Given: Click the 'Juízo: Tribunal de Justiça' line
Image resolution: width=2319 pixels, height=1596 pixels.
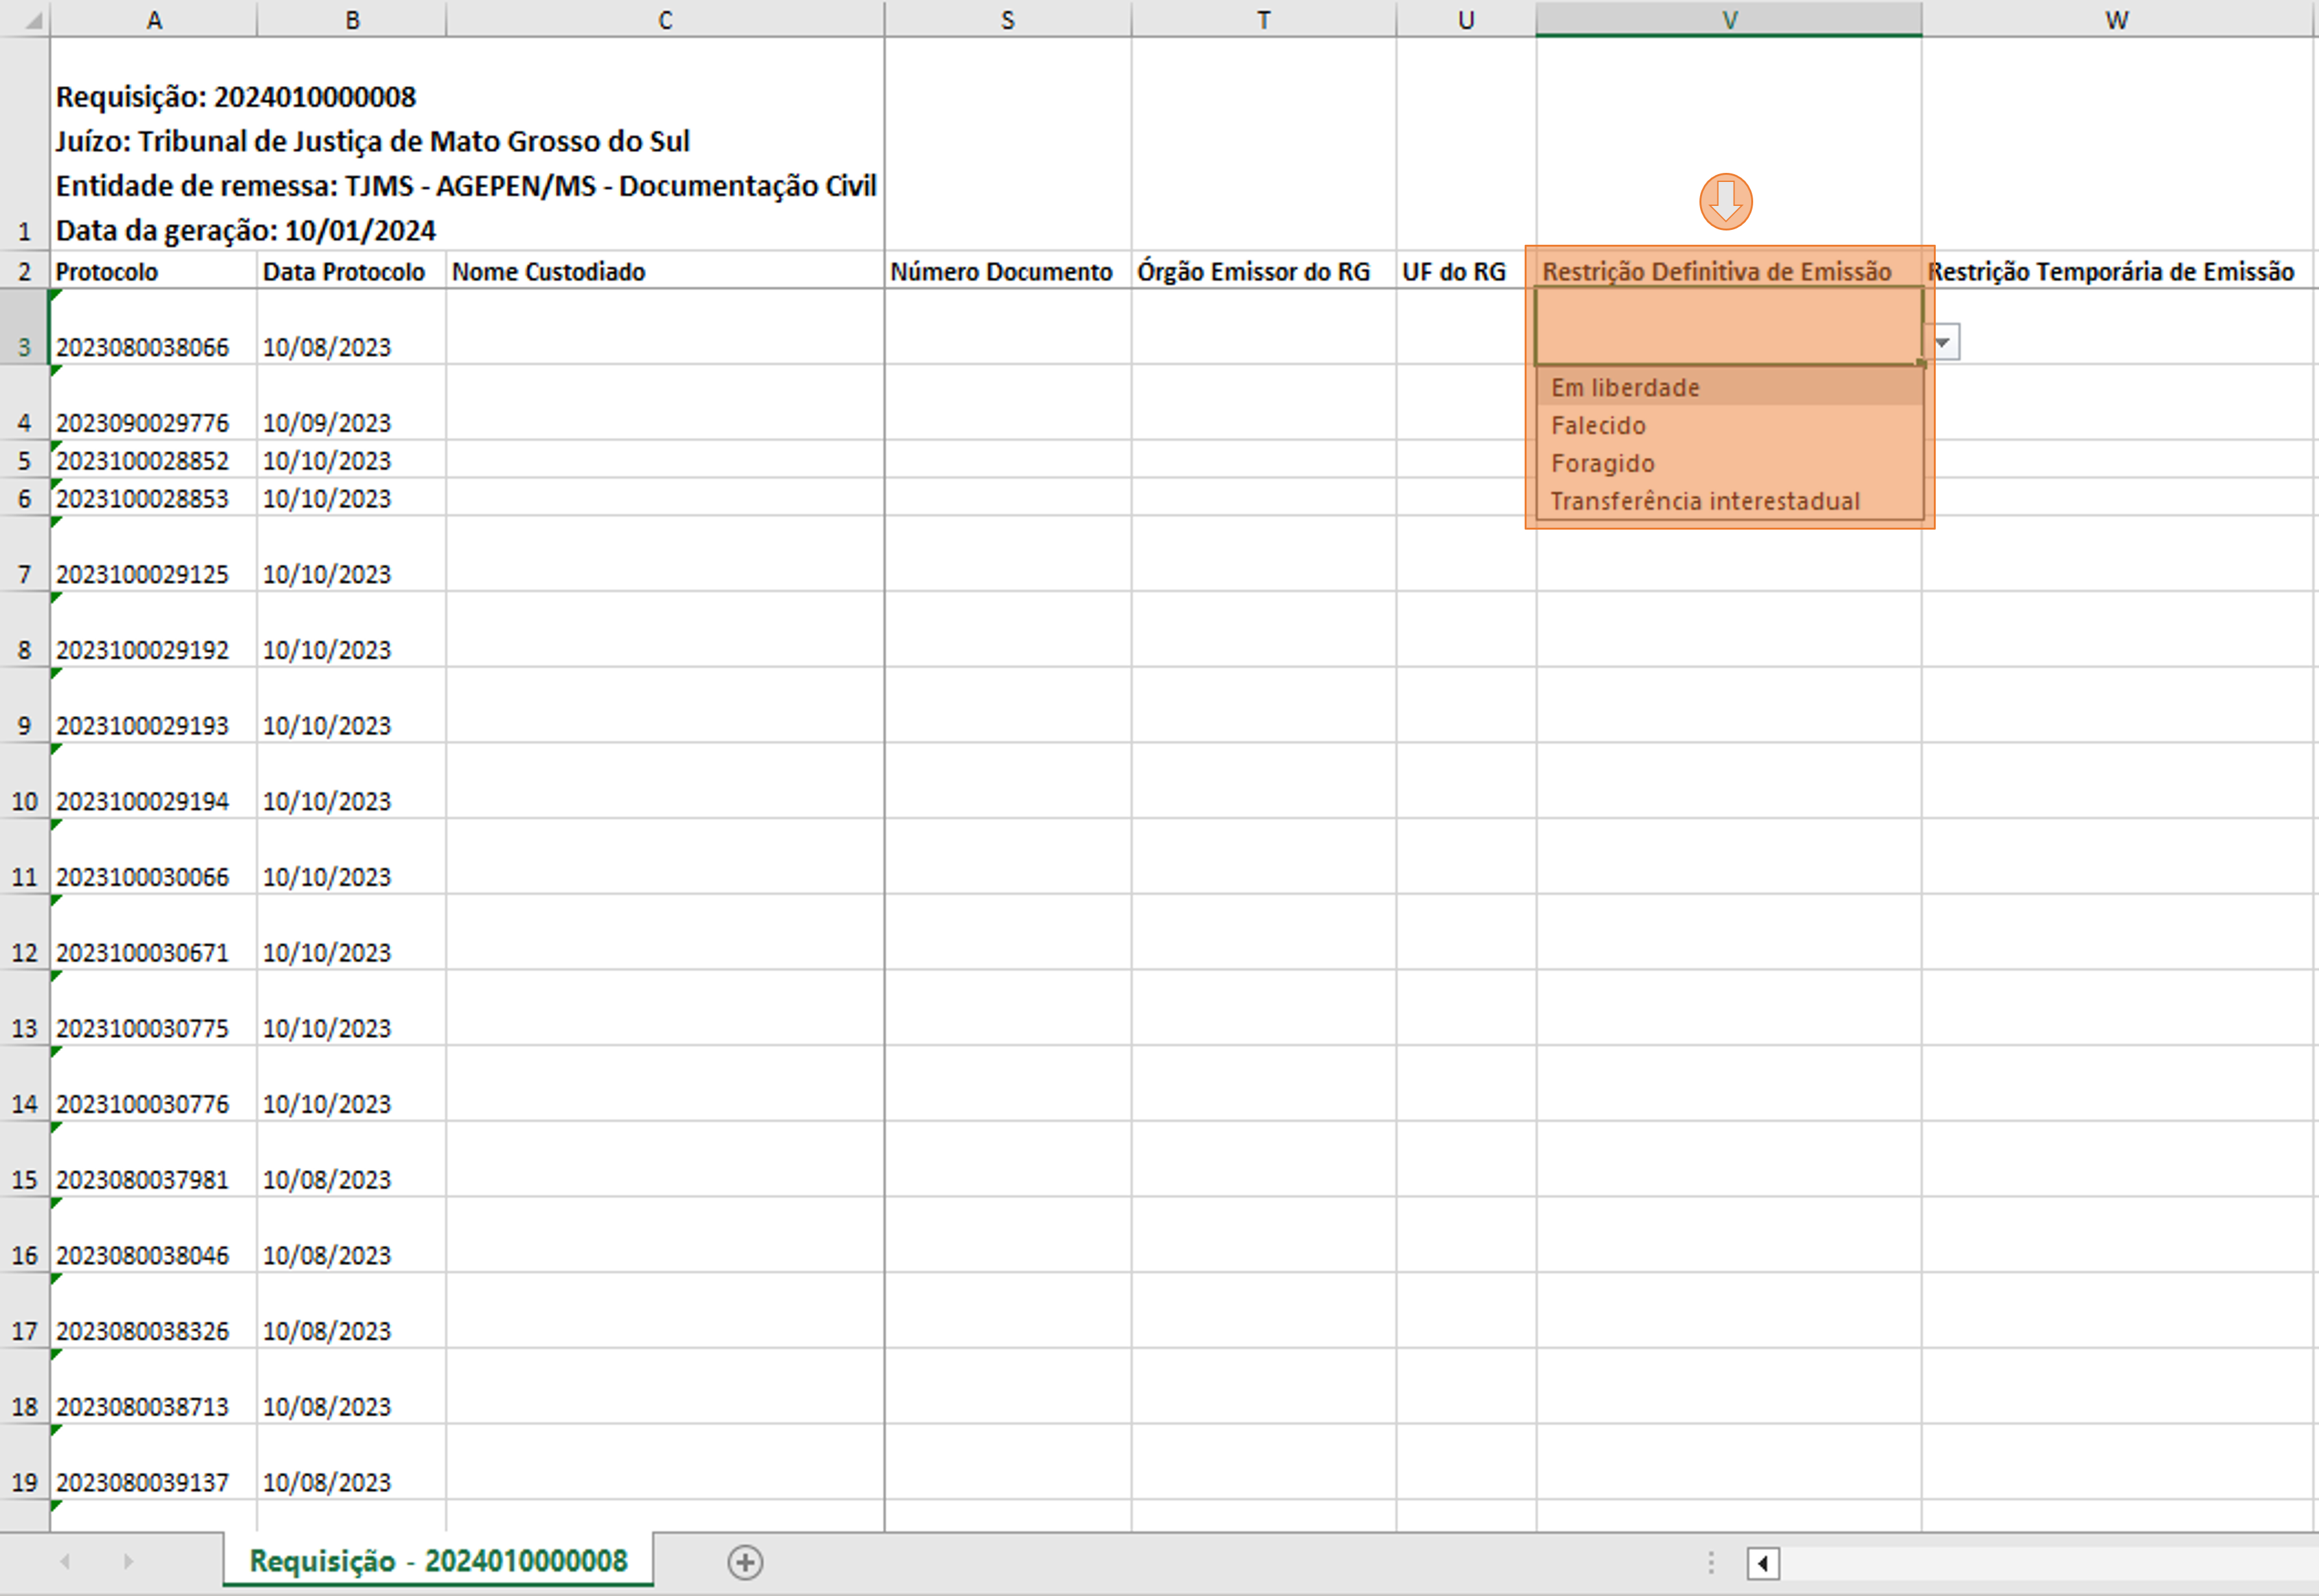Looking at the screenshot, I should point(373,141).
